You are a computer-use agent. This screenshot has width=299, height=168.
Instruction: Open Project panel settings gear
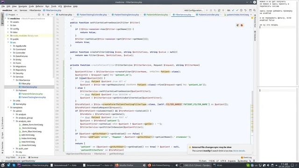(48, 14)
